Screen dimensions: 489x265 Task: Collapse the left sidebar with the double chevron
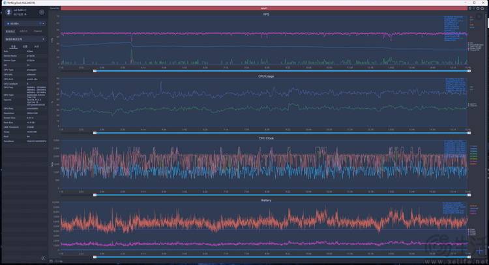pos(43,258)
